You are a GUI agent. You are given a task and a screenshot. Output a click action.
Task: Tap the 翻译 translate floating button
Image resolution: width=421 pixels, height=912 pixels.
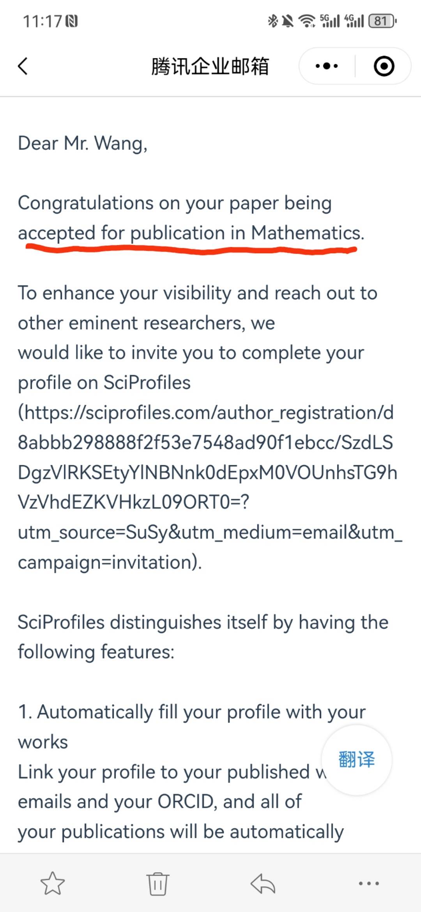[x=356, y=760]
